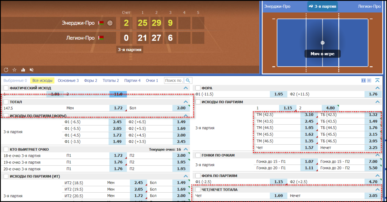Select odds 1.72 for total Мен 147.5
This screenshot has width=387, height=202.
pyautogui.click(x=118, y=108)
